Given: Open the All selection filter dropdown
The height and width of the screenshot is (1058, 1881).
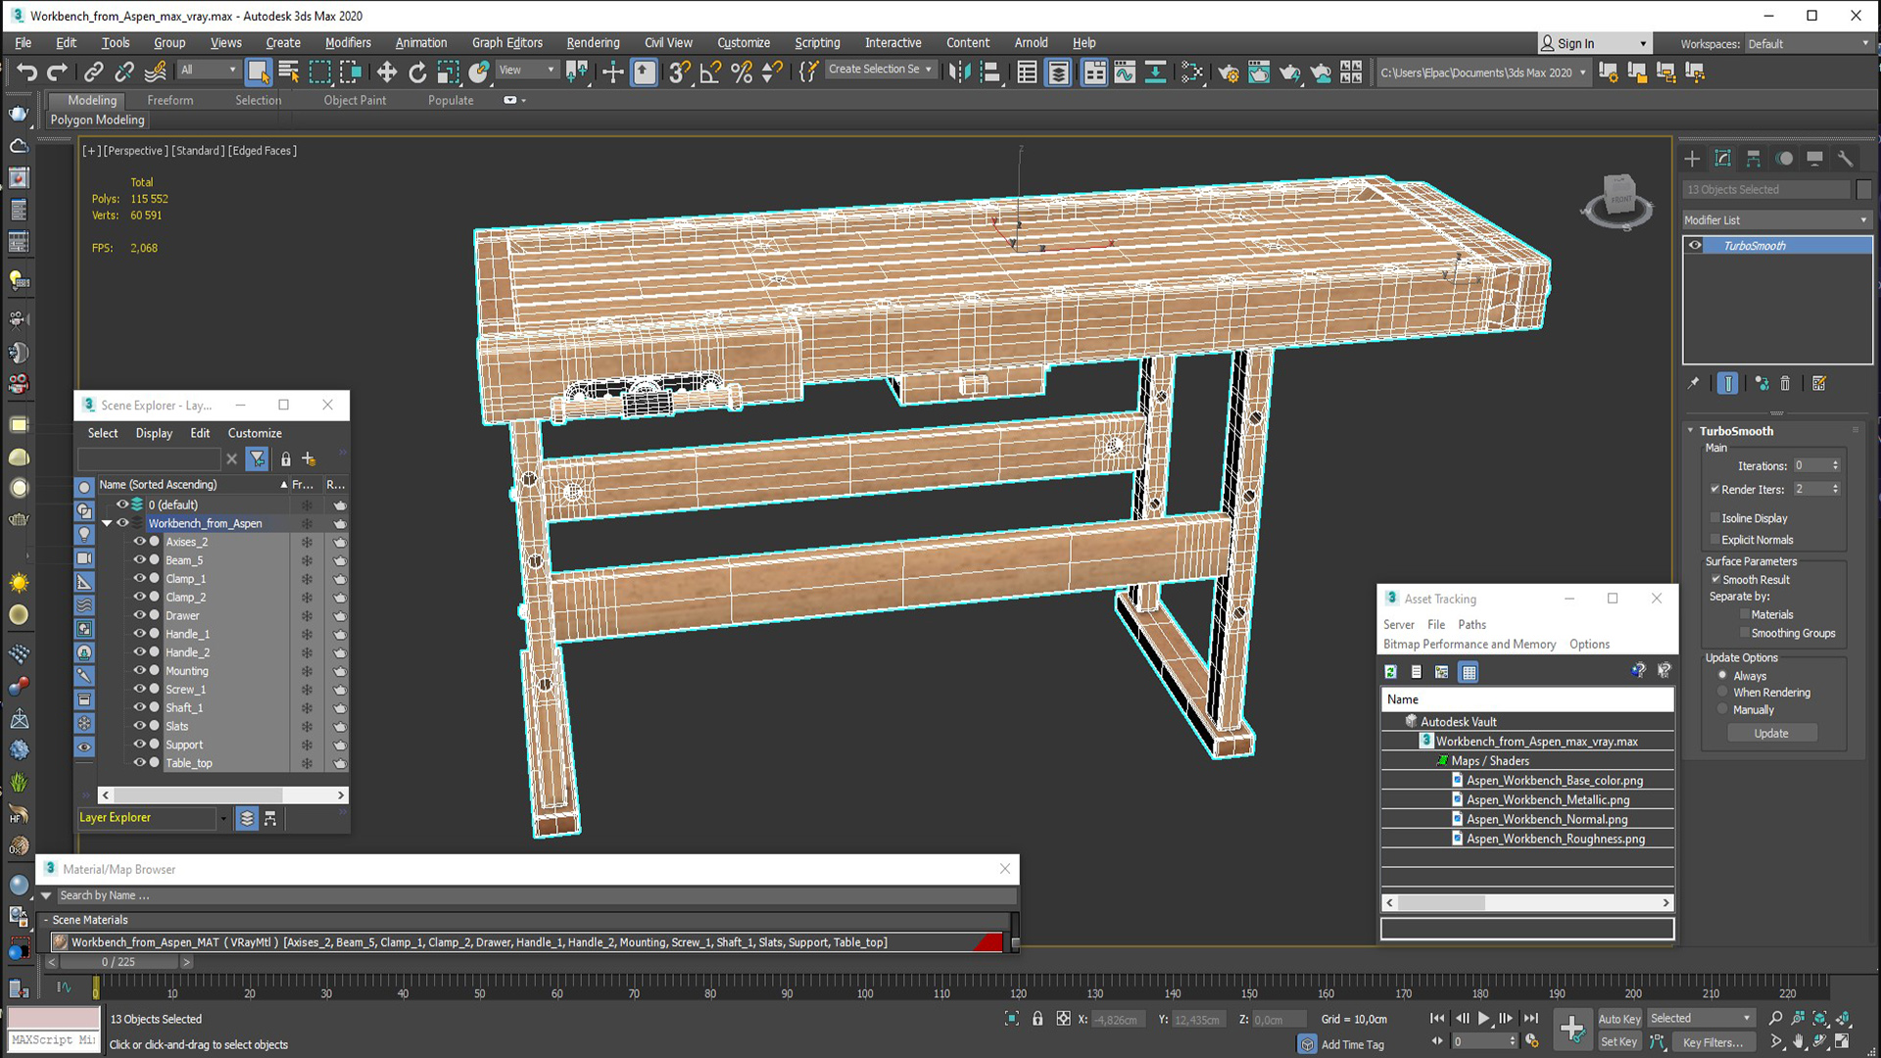Looking at the screenshot, I should tap(209, 70).
